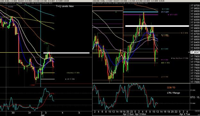Click the USD/ZAR 15-Min chart title bar
The image size is (200, 116).
coord(146,1)
